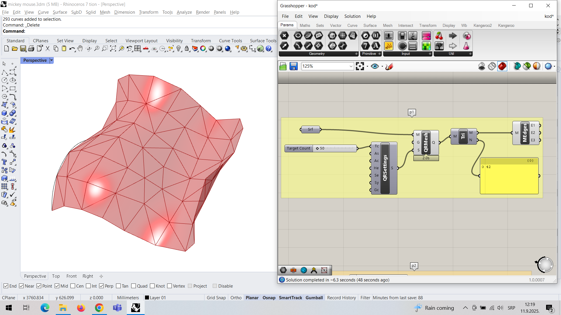Save the Rhino model with floppy icon
The width and height of the screenshot is (561, 315).
tap(23, 49)
